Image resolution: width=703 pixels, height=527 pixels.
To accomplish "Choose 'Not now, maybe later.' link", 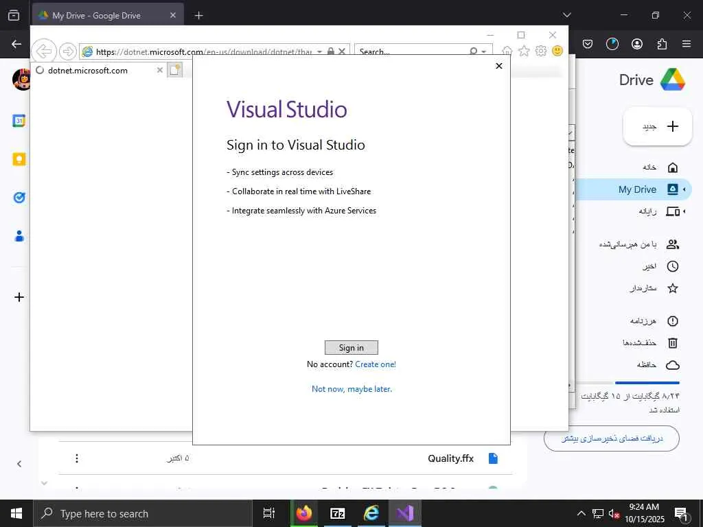I will 351,389.
